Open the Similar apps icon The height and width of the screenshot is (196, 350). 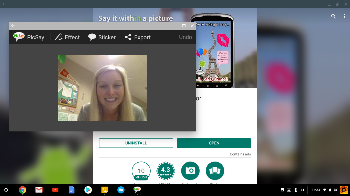[215, 171]
